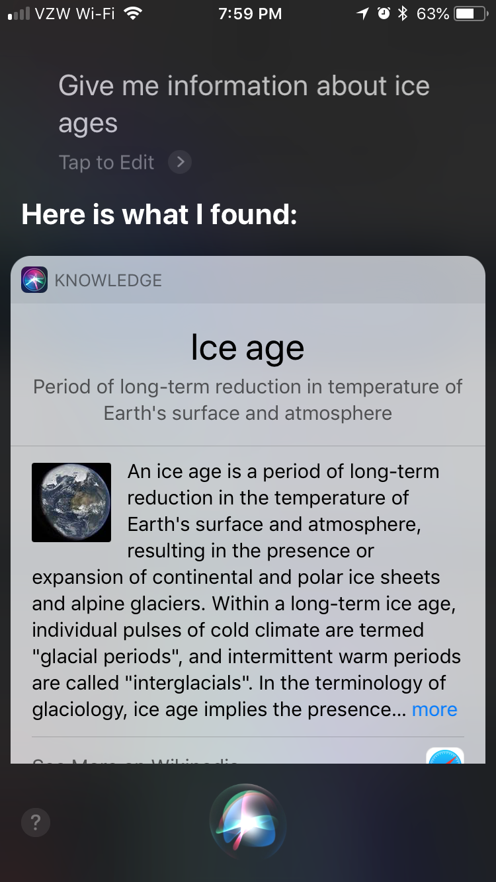Viewport: 496px width, 882px height.
Task: Tap the ice age subtitle description
Action: (248, 399)
